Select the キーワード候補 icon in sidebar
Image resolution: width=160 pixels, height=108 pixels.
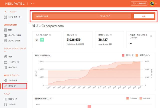6,35
